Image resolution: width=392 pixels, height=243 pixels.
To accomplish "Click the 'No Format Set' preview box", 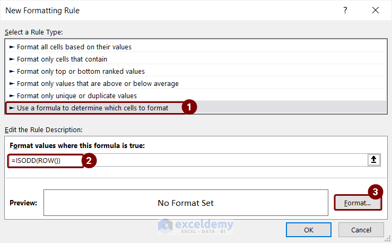I will (186, 203).
